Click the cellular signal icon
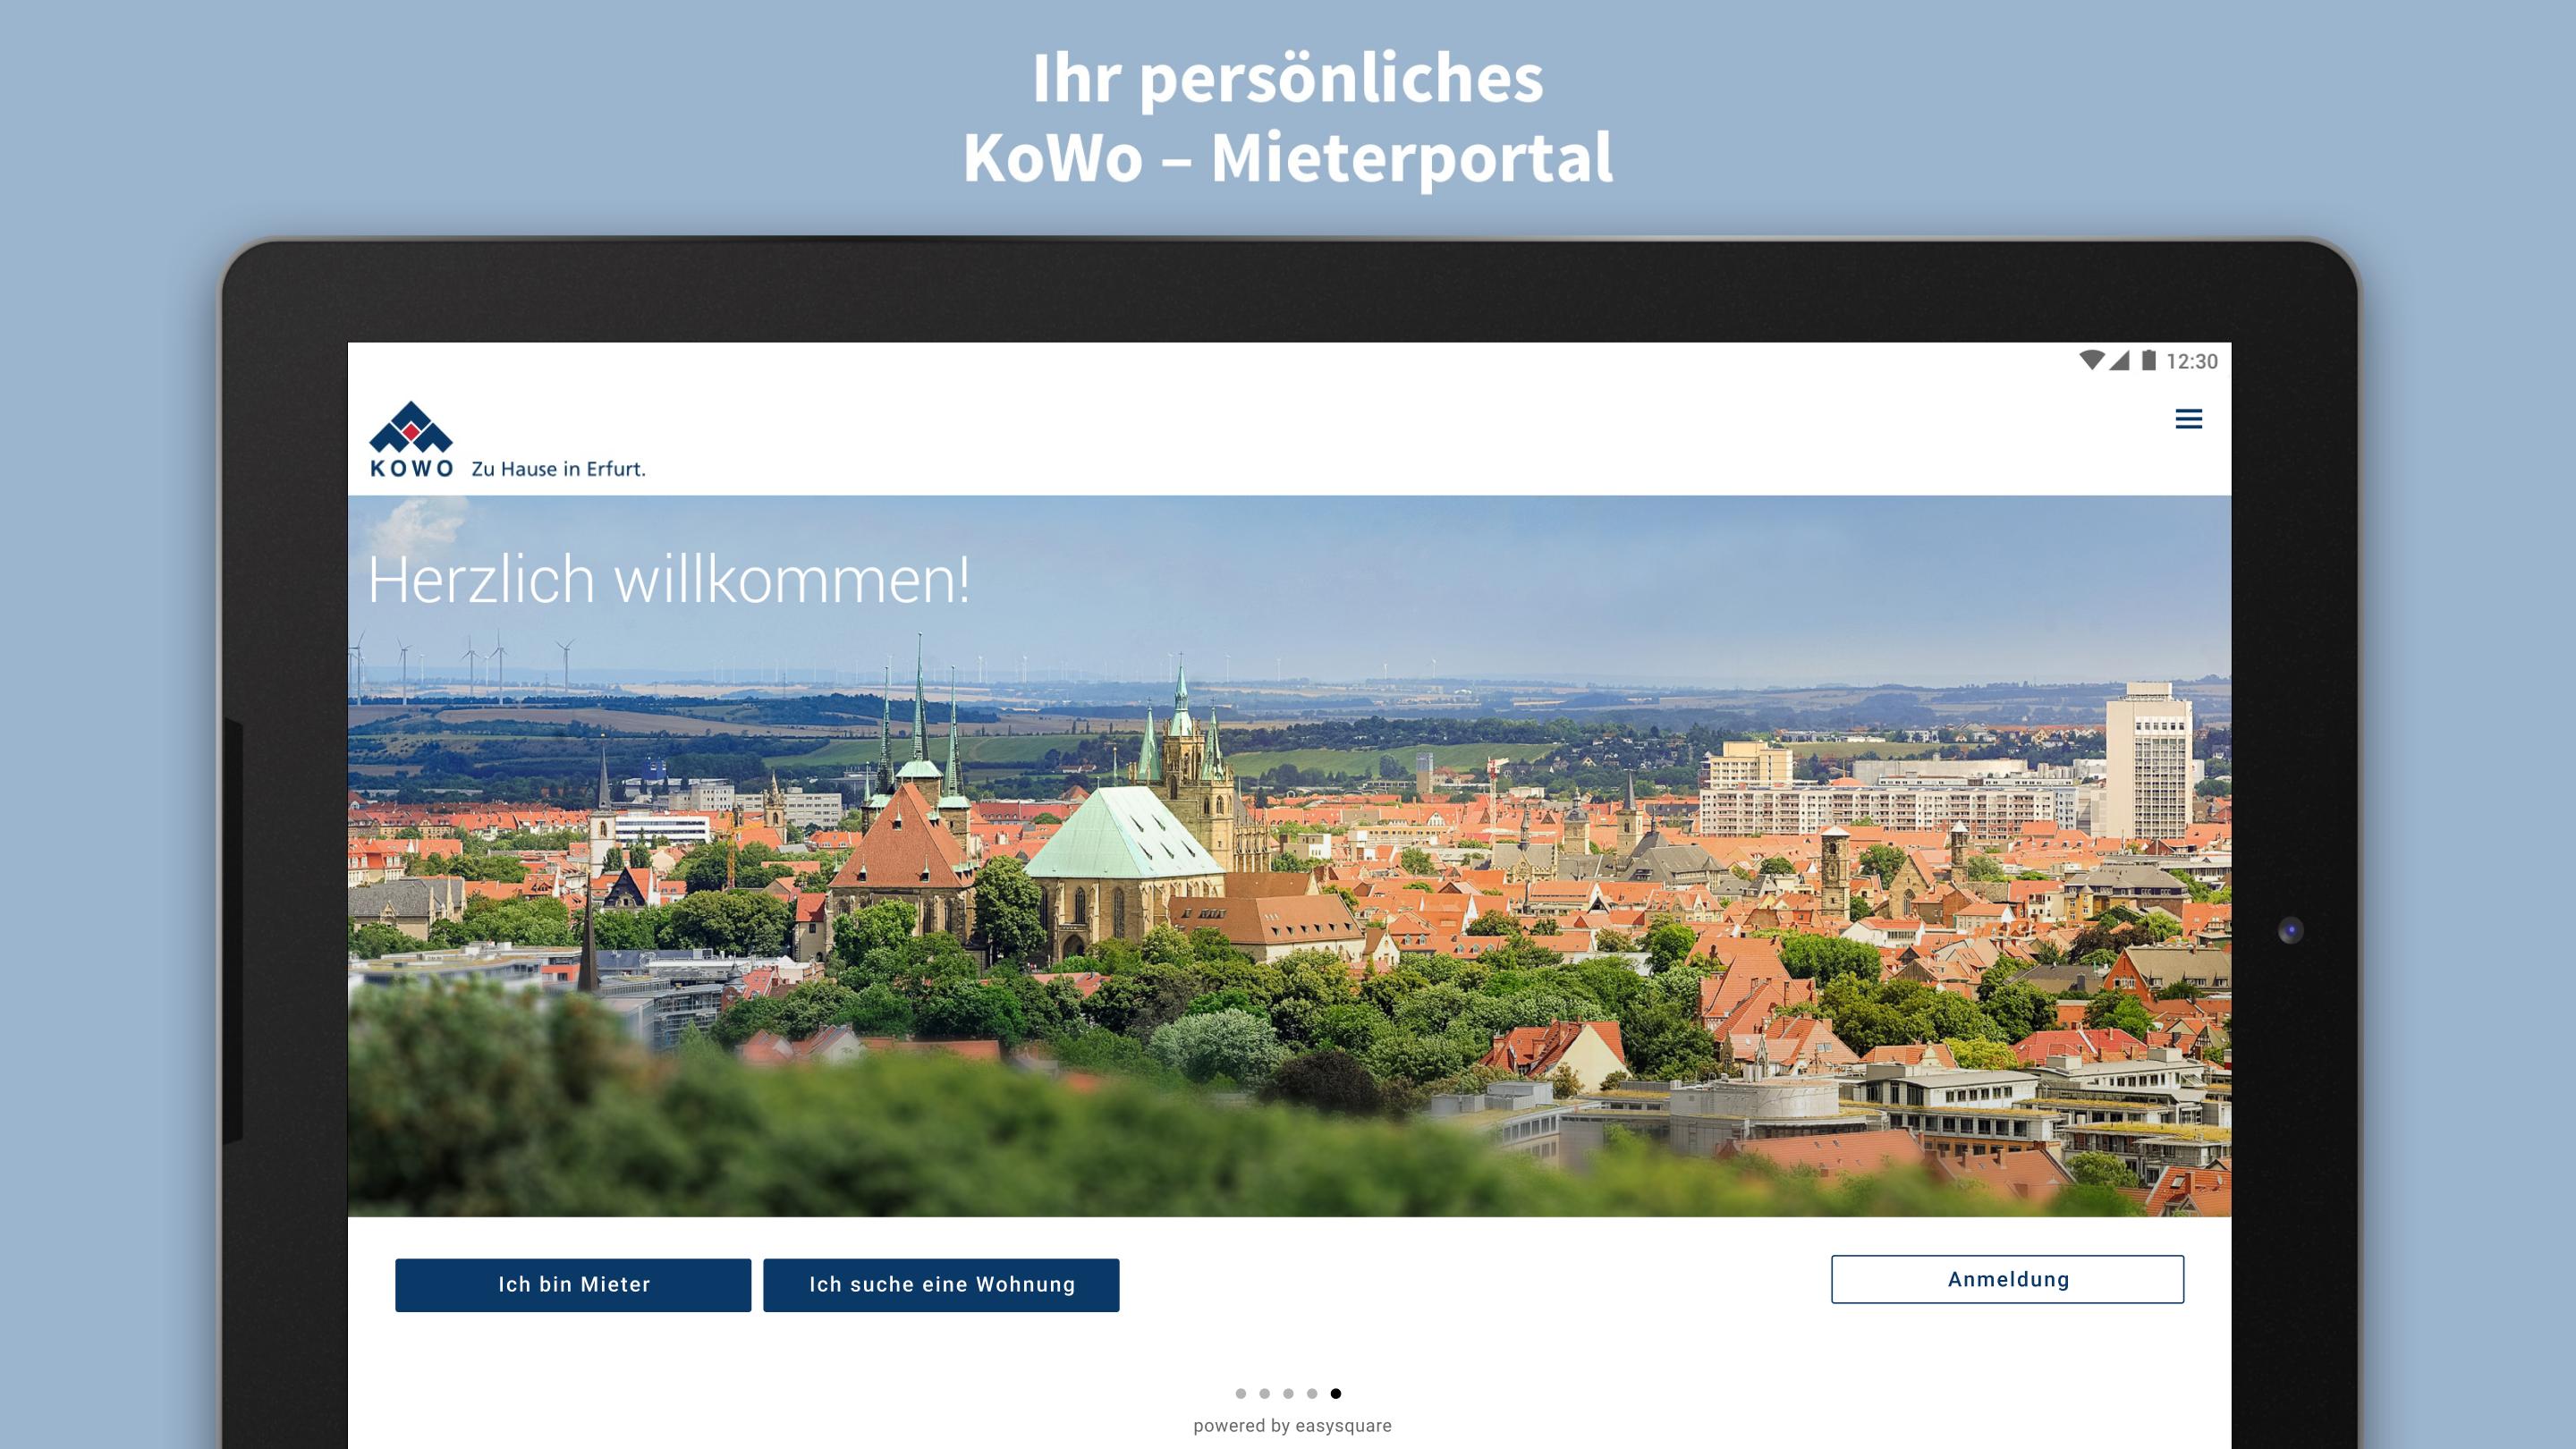2576x1449 pixels. click(2119, 360)
